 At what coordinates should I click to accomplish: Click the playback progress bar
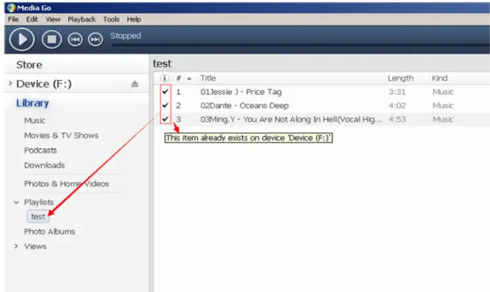tap(301, 46)
